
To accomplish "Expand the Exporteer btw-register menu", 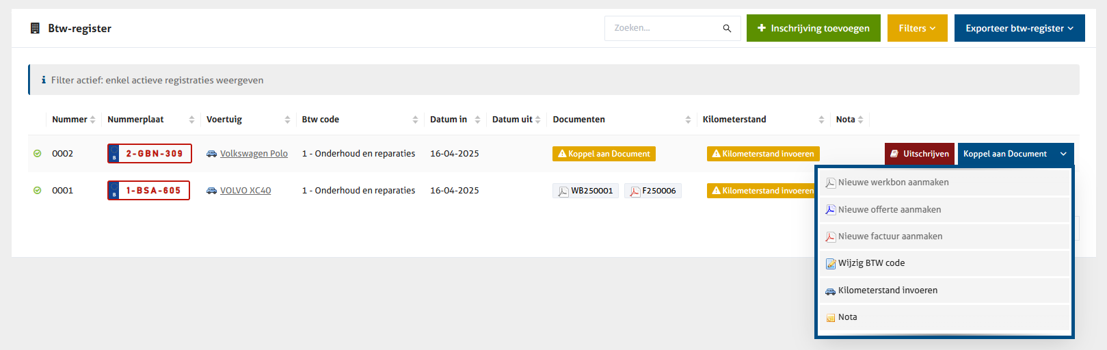I will (x=1019, y=28).
